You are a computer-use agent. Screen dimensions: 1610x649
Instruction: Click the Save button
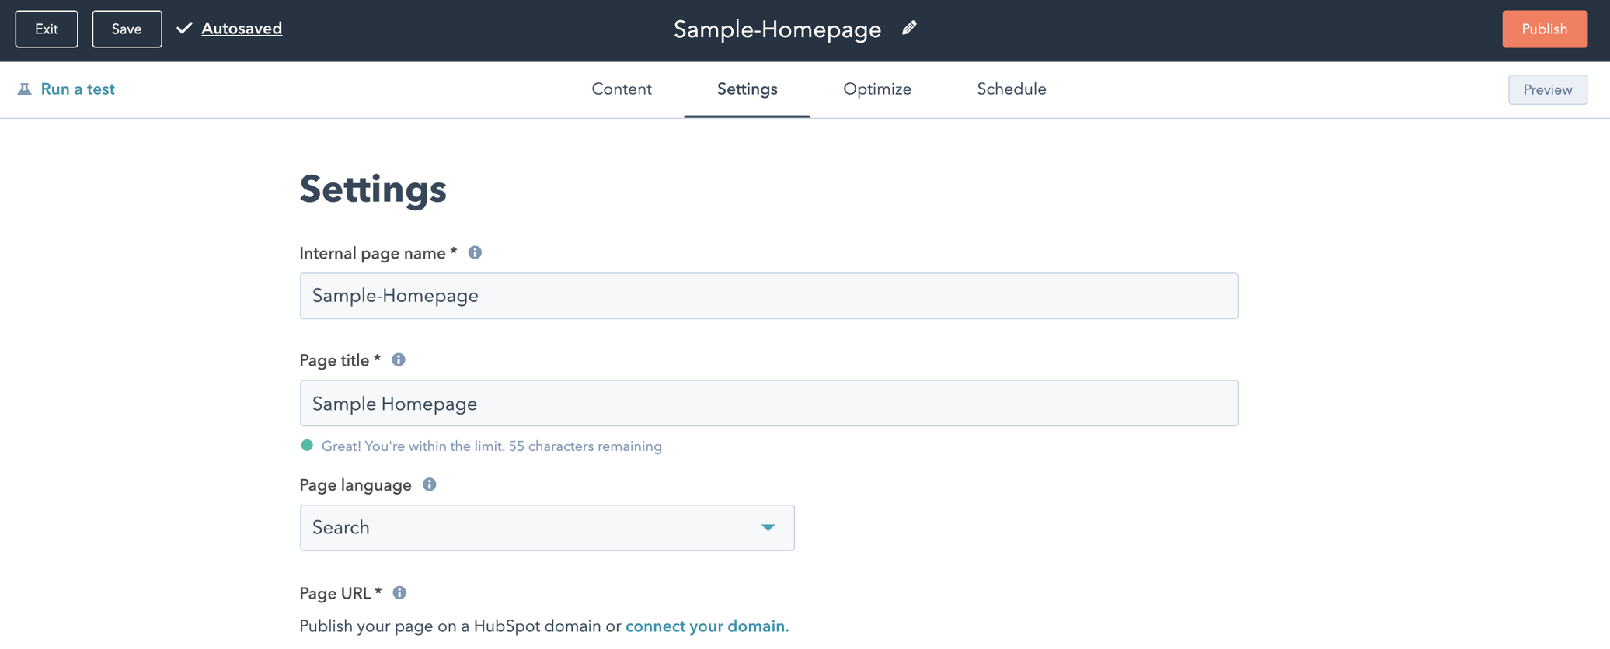(127, 29)
